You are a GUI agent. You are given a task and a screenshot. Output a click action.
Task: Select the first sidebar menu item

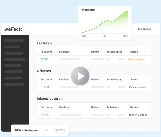14,41
